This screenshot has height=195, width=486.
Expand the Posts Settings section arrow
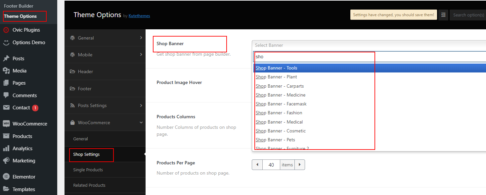coord(141,105)
